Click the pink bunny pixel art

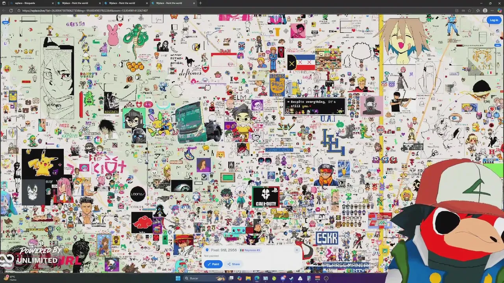point(113,35)
